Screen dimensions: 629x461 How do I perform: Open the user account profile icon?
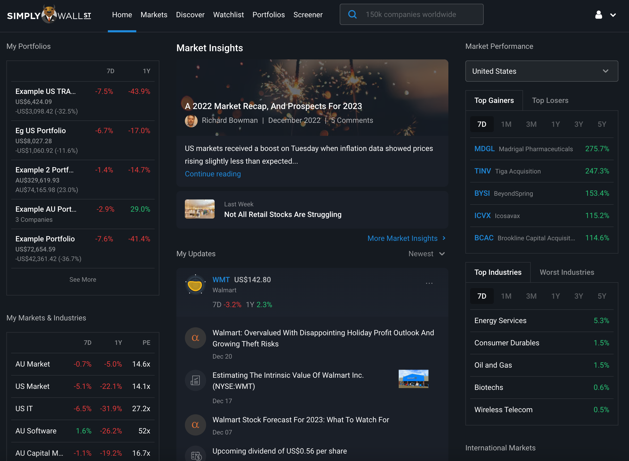[598, 15]
